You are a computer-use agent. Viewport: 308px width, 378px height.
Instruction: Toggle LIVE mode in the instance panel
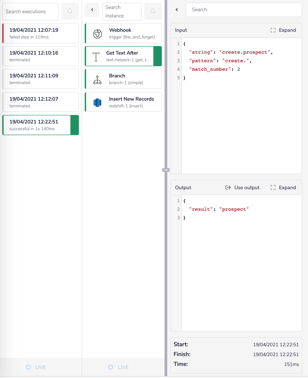click(119, 367)
